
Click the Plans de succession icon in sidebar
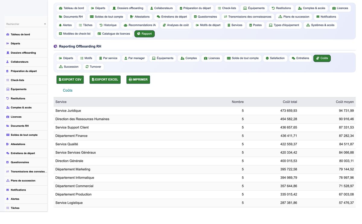click(8, 181)
